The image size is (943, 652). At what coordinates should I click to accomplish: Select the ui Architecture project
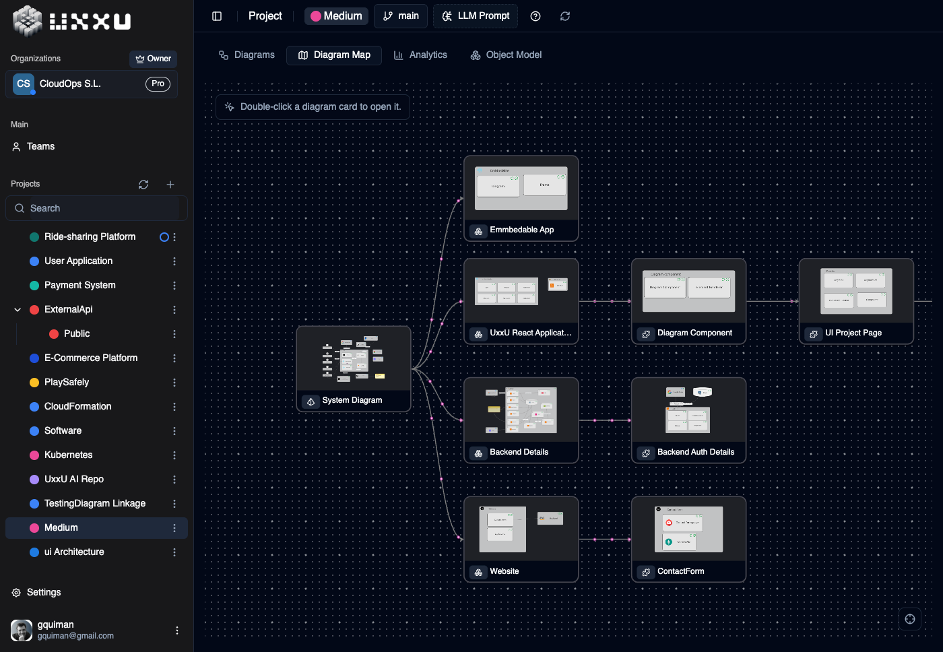(96, 552)
